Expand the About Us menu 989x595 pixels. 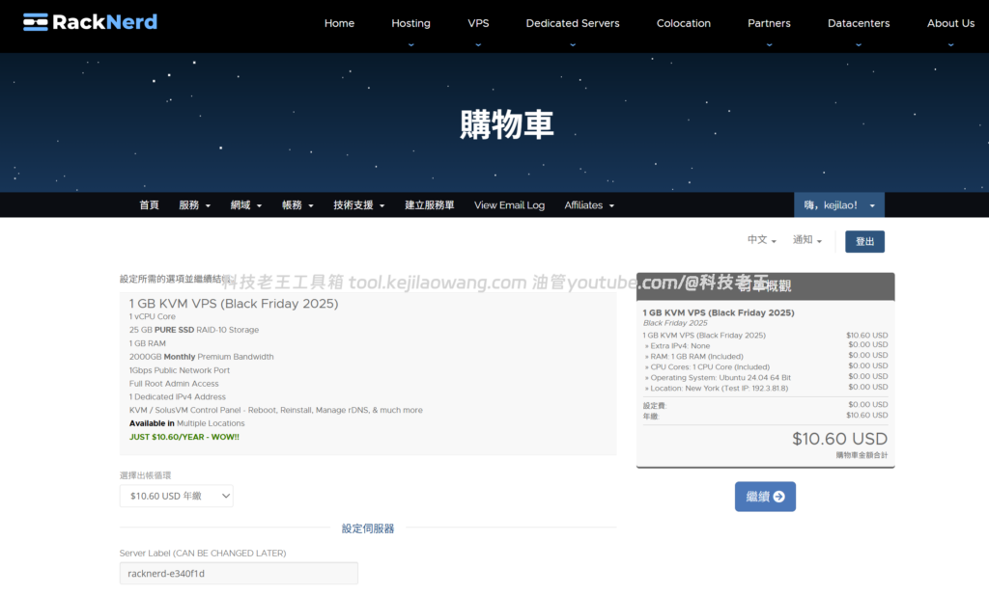tap(950, 23)
